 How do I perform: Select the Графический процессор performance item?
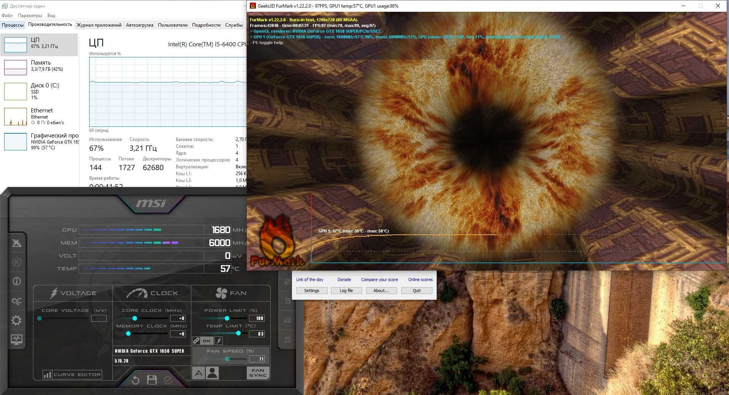click(x=39, y=141)
